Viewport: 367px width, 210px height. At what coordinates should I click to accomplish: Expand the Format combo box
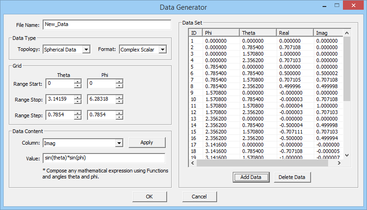coord(162,50)
